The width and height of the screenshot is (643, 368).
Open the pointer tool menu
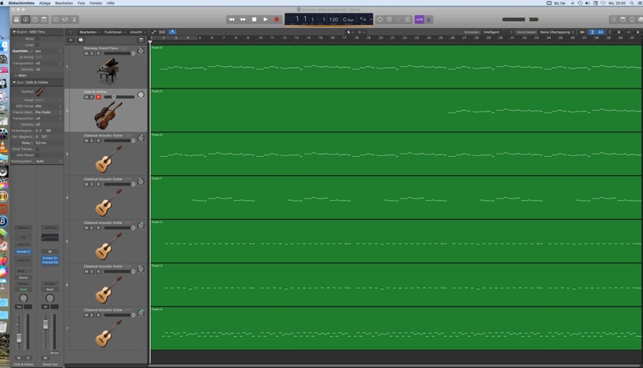[x=350, y=32]
